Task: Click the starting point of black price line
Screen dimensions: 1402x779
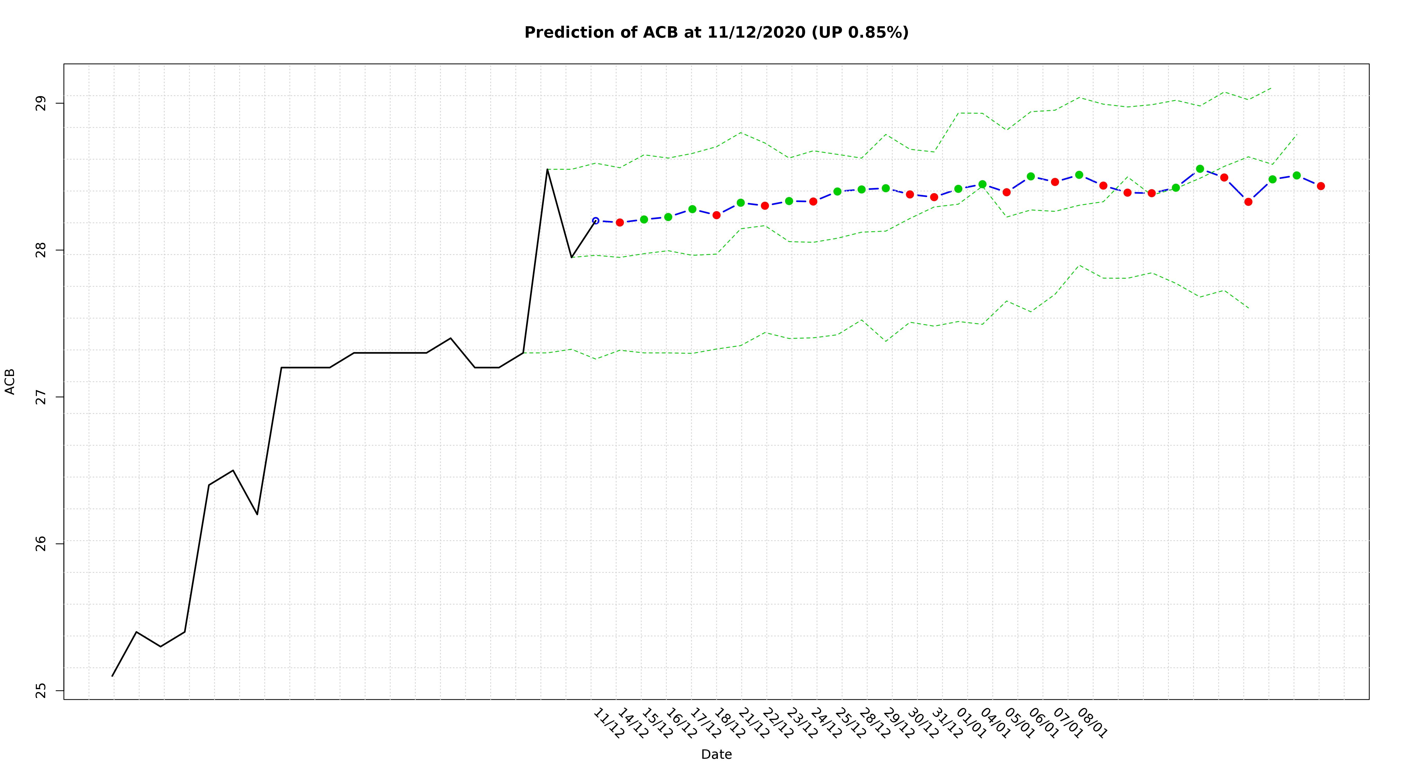Action: tap(113, 676)
